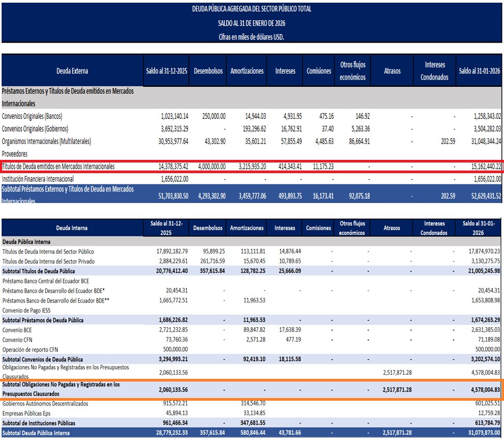The image size is (504, 438).
Task: Select the value 1,023,140.14 in Convenios Originales (Bancos)
Action: coord(175,116)
